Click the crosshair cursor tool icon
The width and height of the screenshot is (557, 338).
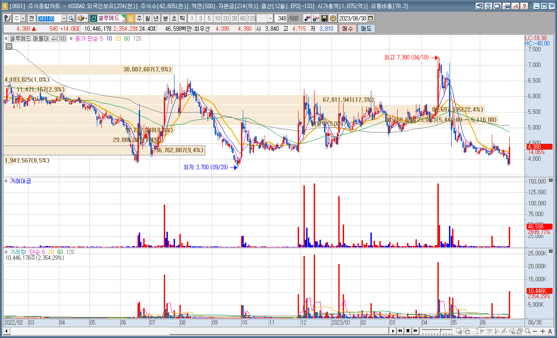point(482,331)
